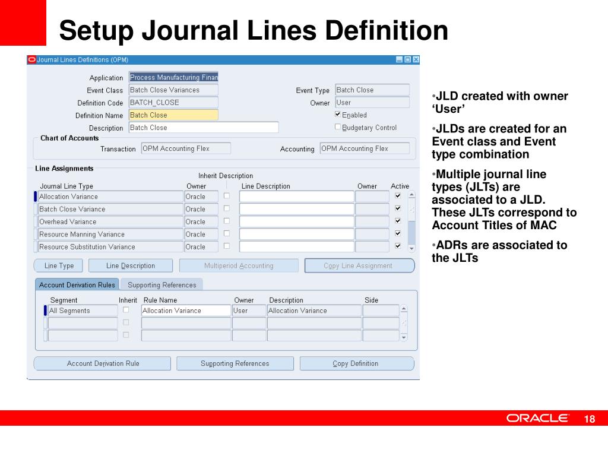Uncheck Active for Overhead Variance row
Image resolution: width=608 pixels, height=456 pixels.
(398, 221)
